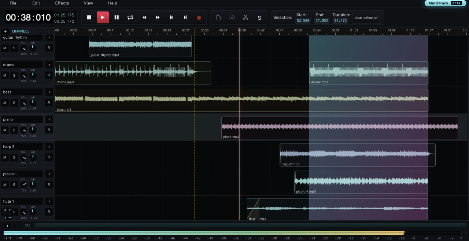Click the [R] reset zoom button
The image size is (469, 241).
click(x=27, y=226)
